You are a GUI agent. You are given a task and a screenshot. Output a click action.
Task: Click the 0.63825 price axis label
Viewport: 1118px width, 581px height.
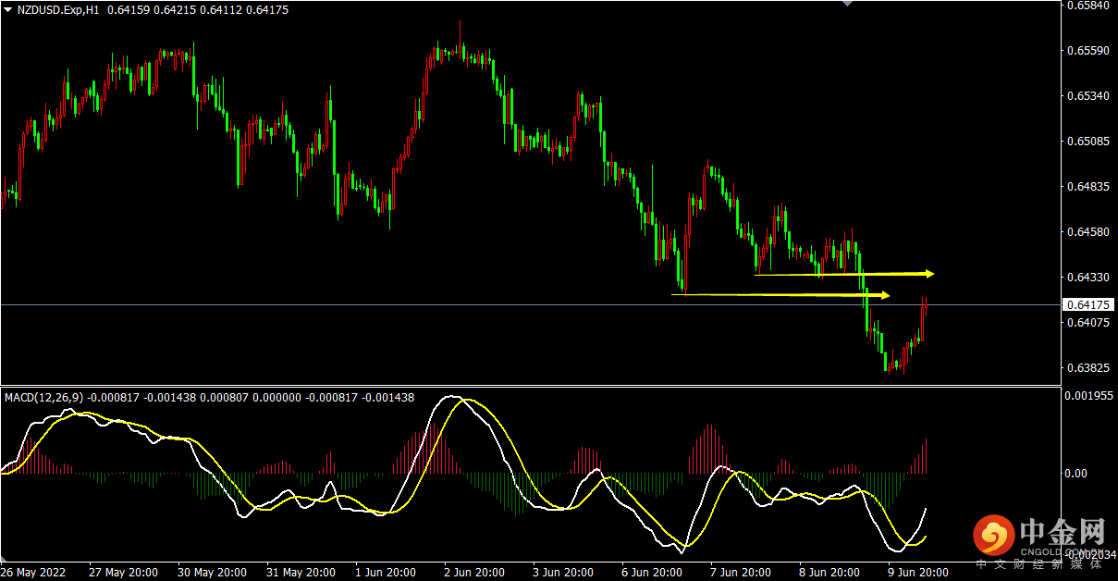pyautogui.click(x=1087, y=368)
